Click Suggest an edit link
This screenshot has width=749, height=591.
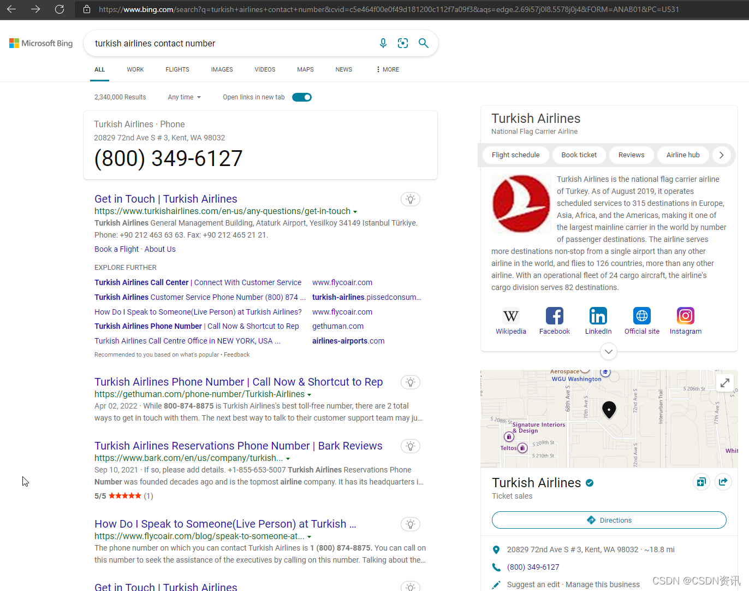[533, 584]
